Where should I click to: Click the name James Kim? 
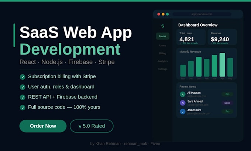pyautogui.click(x=194, y=110)
